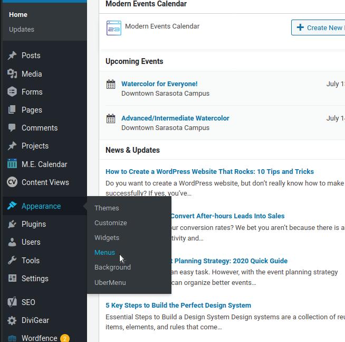The image size is (345, 342).
Task: Select the Tools label in the sidebar
Action: tap(31, 261)
